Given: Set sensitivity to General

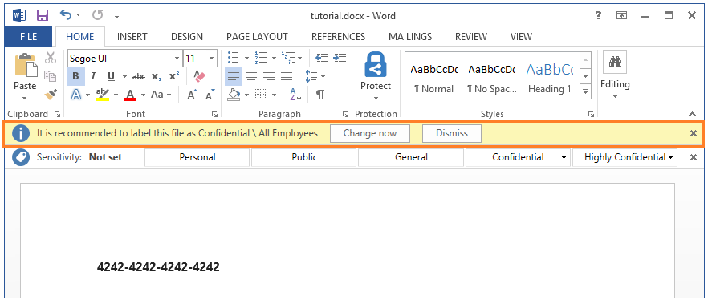Looking at the screenshot, I should pyautogui.click(x=411, y=157).
